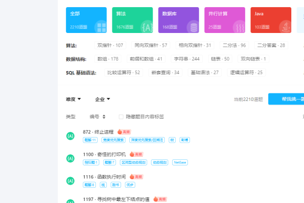The width and height of the screenshot is (304, 203).
Task: Filter by 数组 · 178 tag
Action: click(x=108, y=59)
